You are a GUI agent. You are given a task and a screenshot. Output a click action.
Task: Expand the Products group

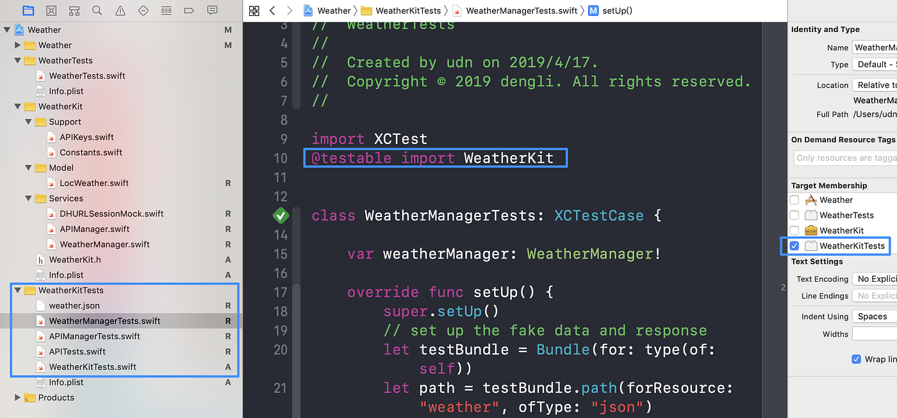pos(19,398)
